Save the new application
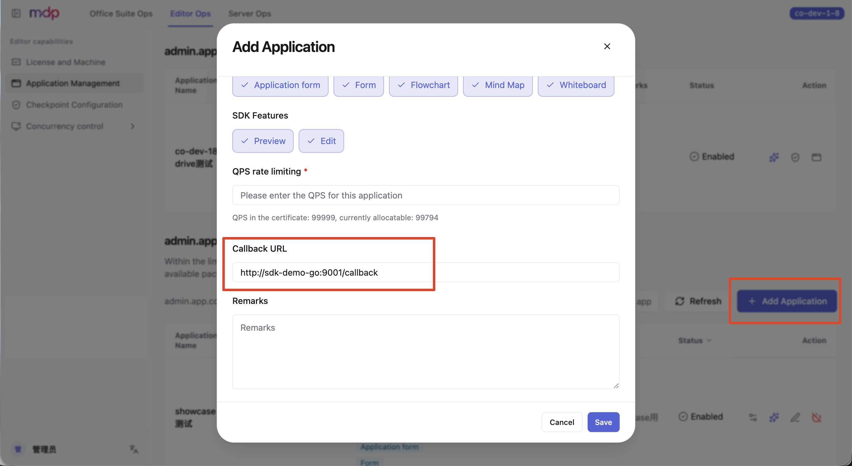This screenshot has width=852, height=466. [x=603, y=422]
